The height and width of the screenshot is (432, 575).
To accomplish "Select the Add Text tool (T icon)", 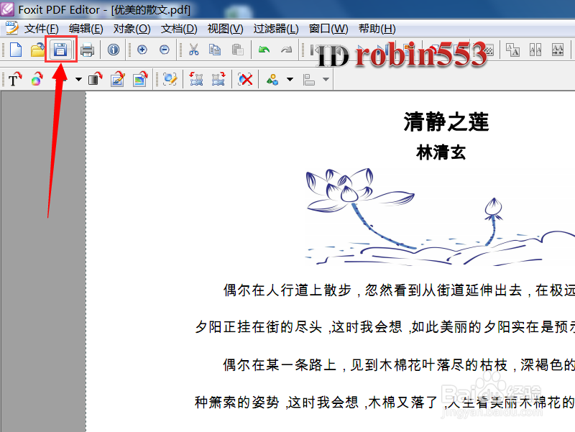I will click(15, 79).
